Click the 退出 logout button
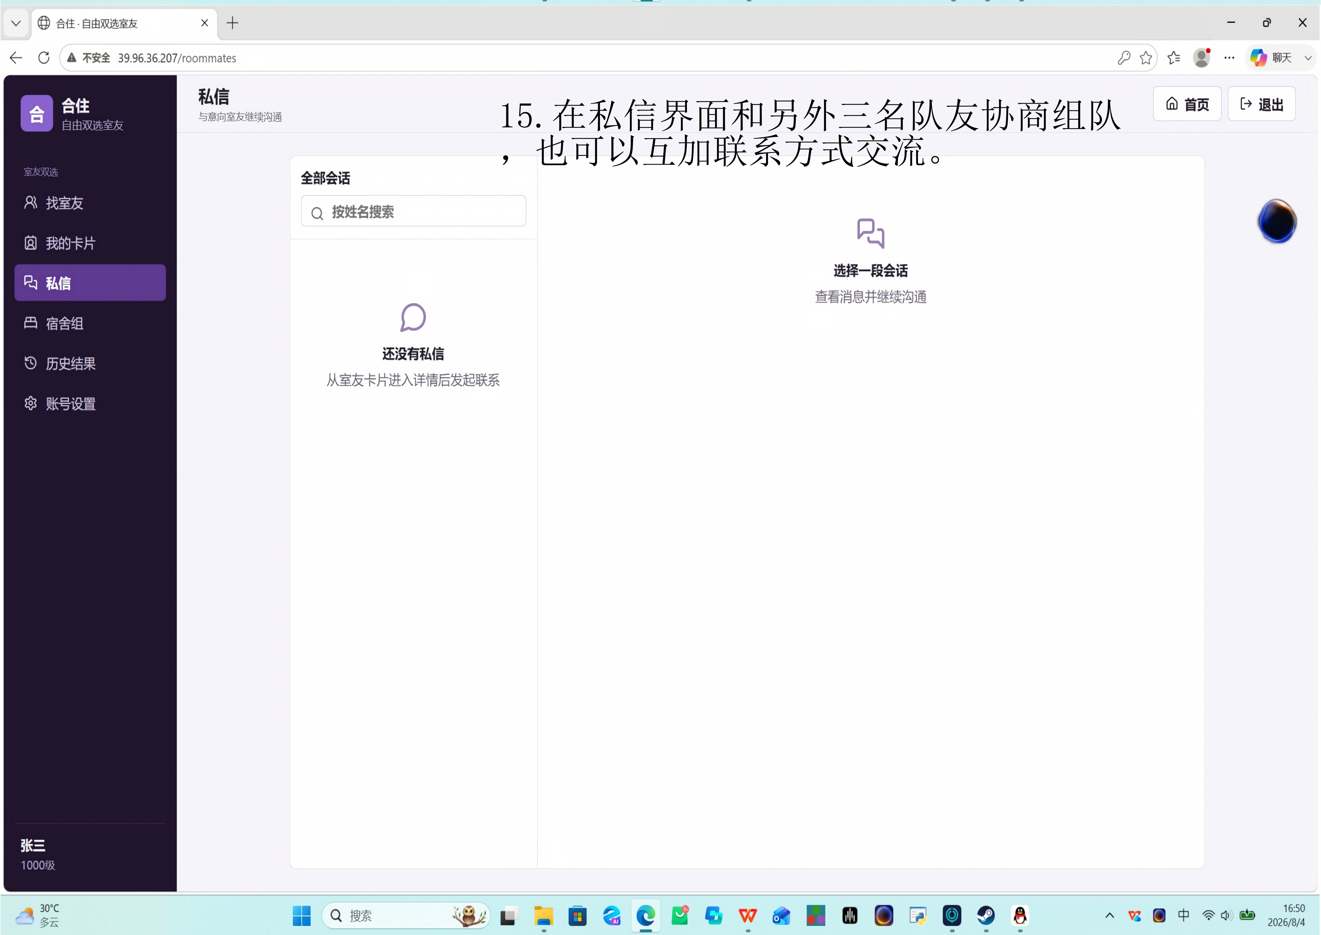The image size is (1321, 935). 1262,104
